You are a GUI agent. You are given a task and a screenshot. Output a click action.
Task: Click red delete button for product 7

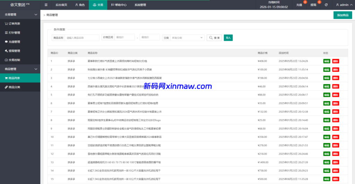click(336, 112)
